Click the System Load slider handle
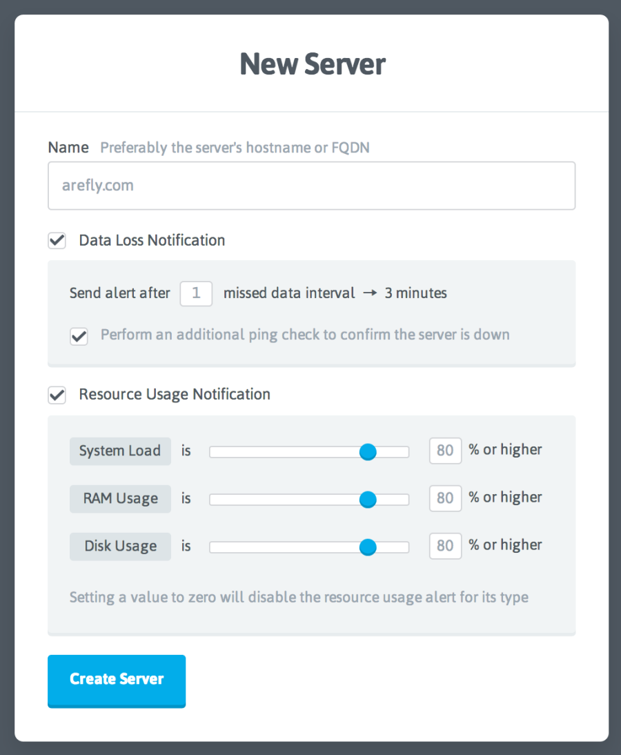 pyautogui.click(x=368, y=452)
